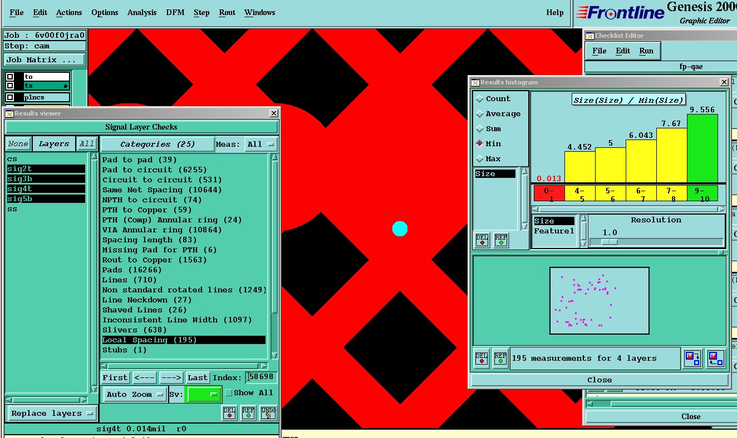Click DEL icon beside measurements status text

pyautogui.click(x=482, y=359)
